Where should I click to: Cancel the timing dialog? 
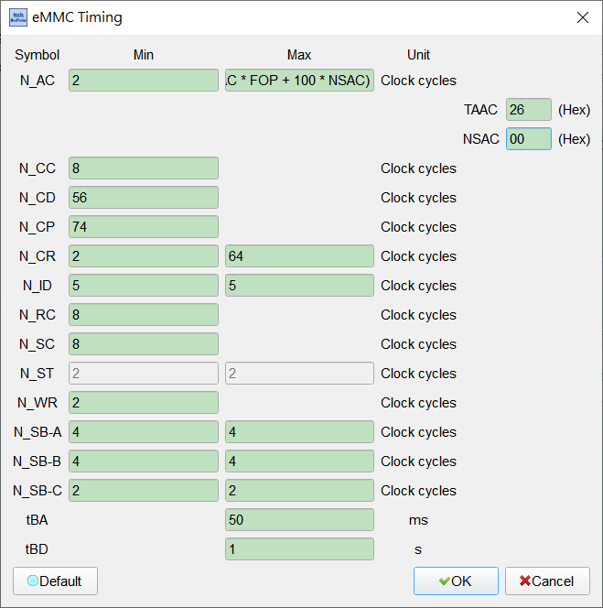[x=547, y=581]
